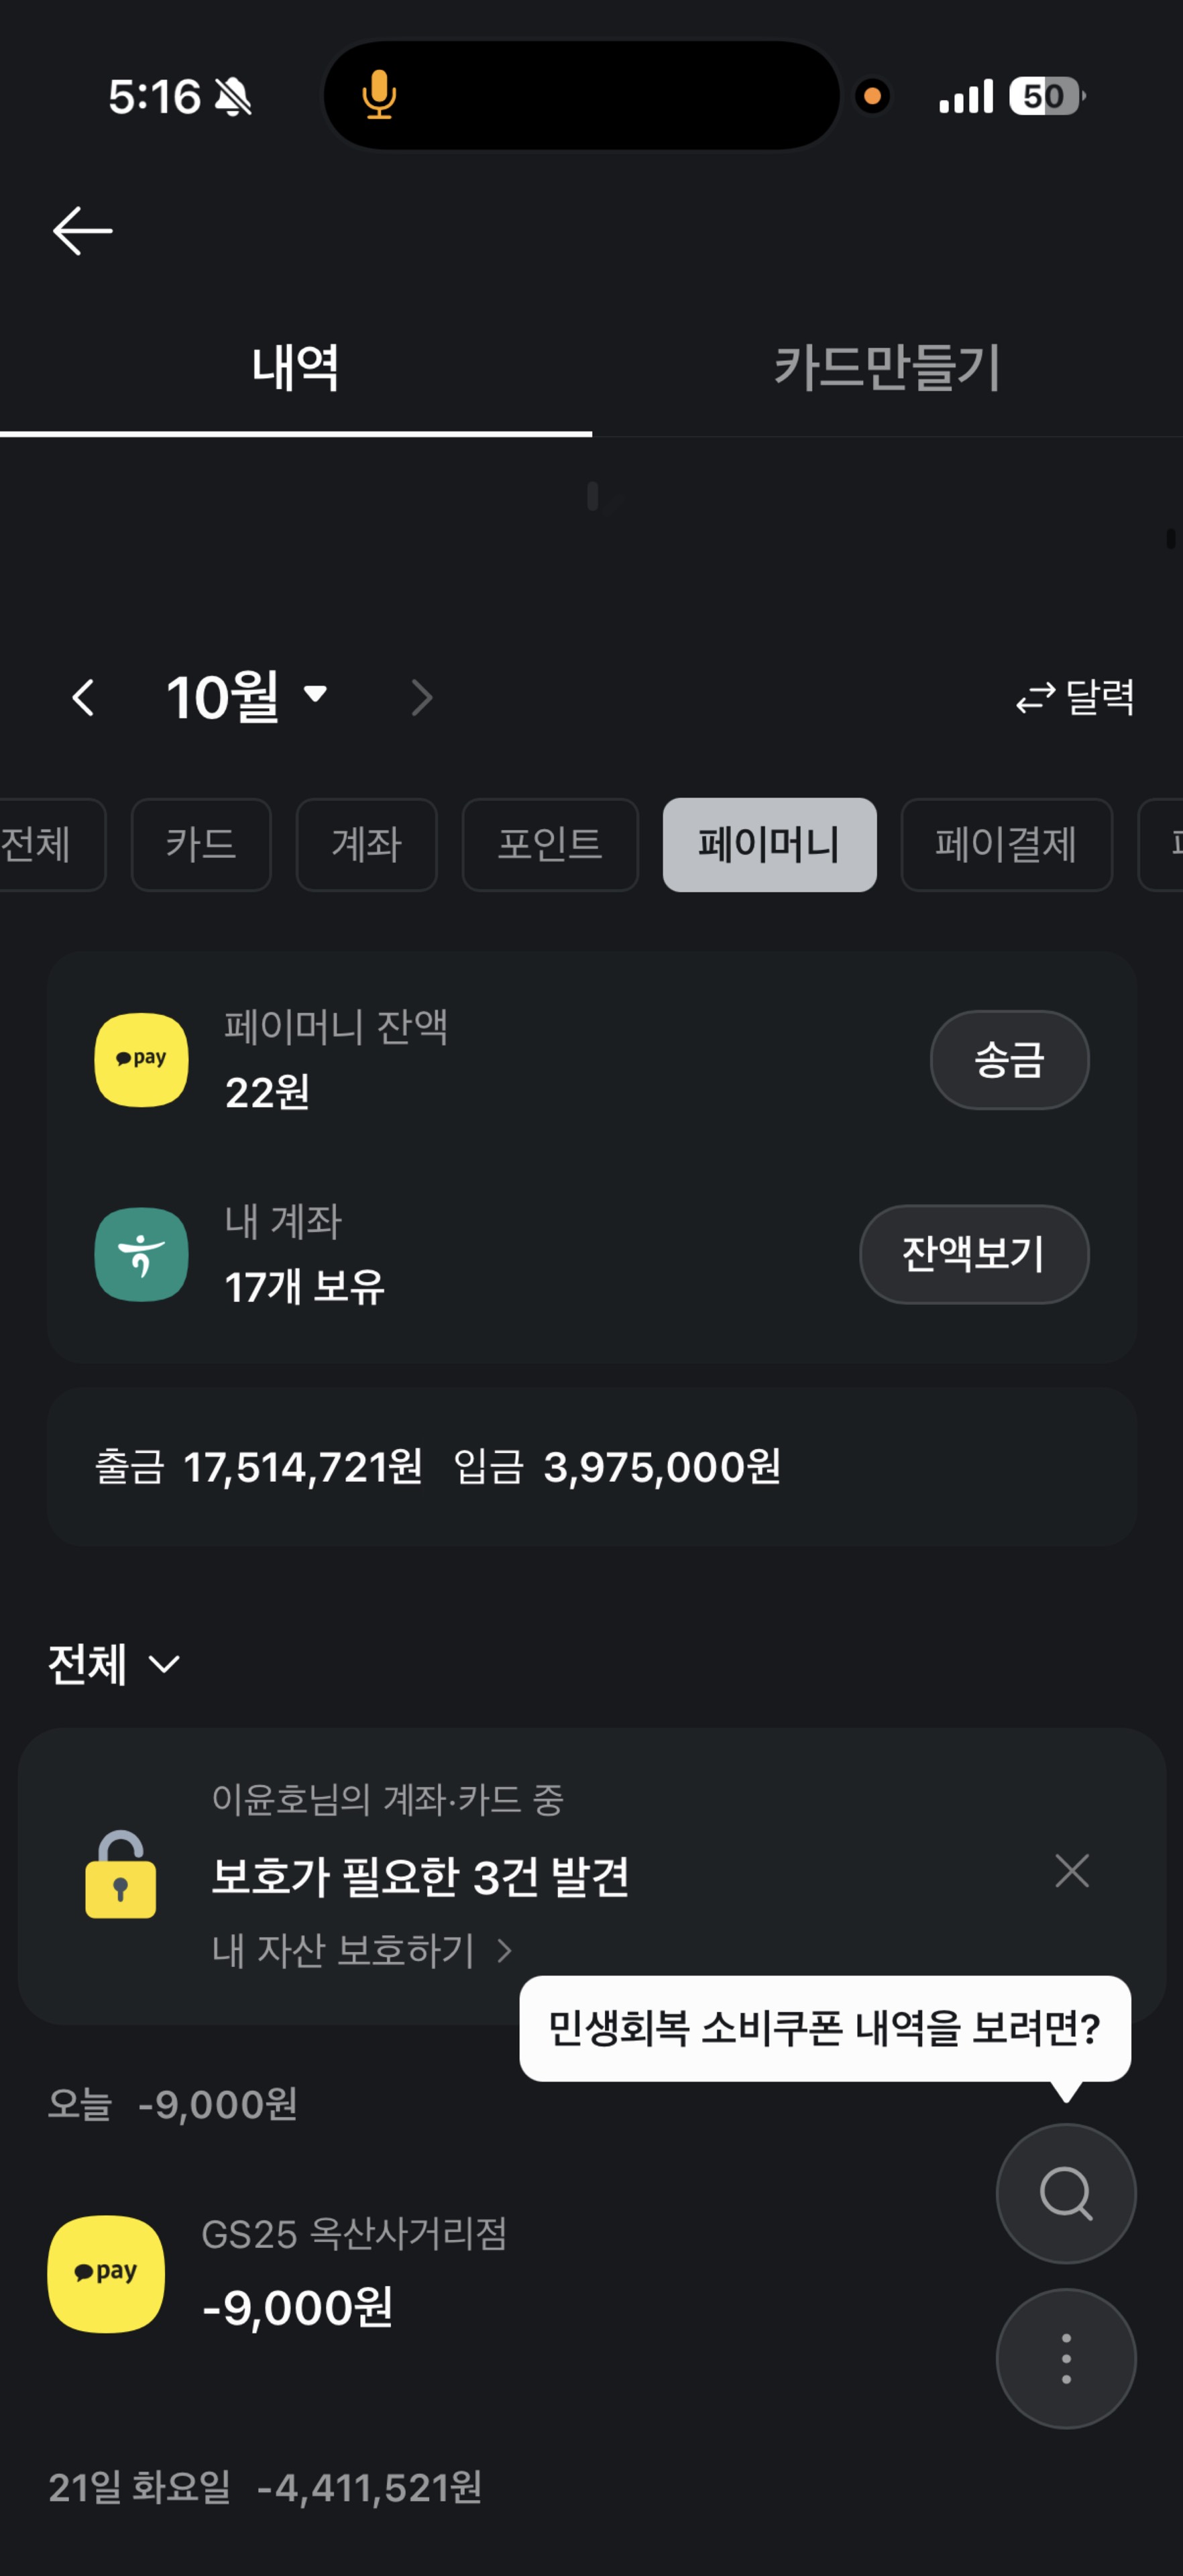Open the 내 자산 보호하기 link

pyautogui.click(x=361, y=1950)
